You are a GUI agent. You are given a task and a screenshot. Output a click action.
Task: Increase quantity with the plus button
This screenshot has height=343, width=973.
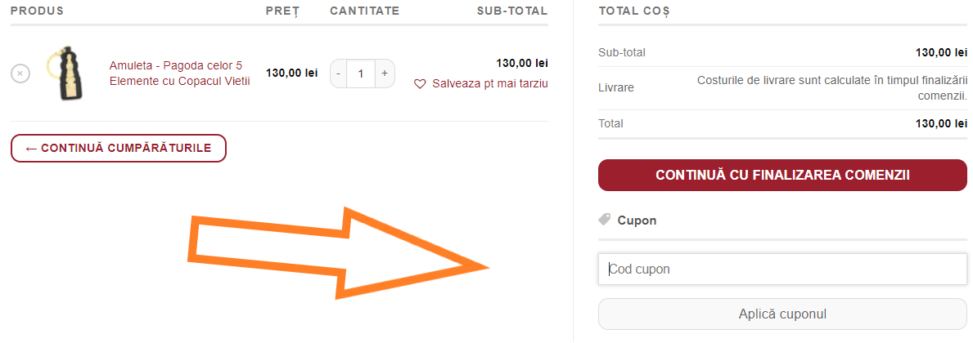click(x=385, y=73)
